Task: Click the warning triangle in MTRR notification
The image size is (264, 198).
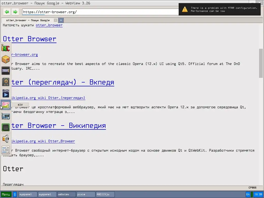Action: [x=185, y=9]
